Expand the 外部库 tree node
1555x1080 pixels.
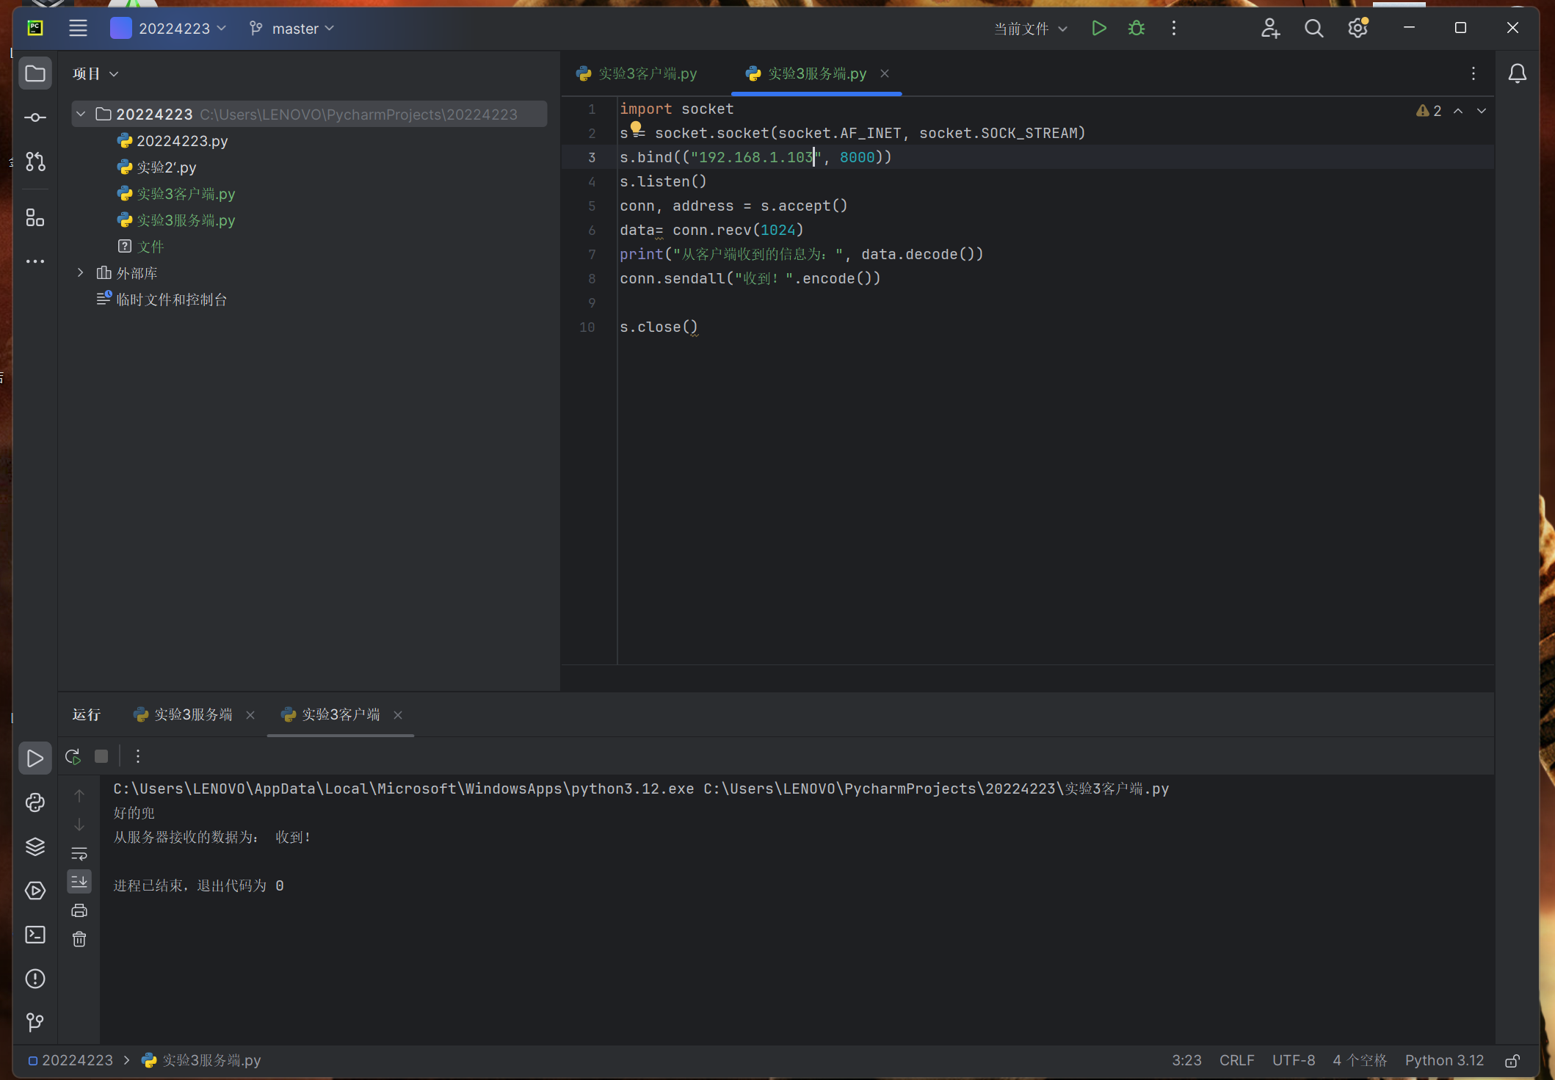point(81,273)
